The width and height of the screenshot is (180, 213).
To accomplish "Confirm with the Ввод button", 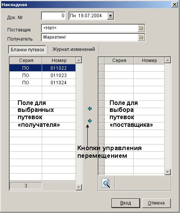I will pos(126,203).
